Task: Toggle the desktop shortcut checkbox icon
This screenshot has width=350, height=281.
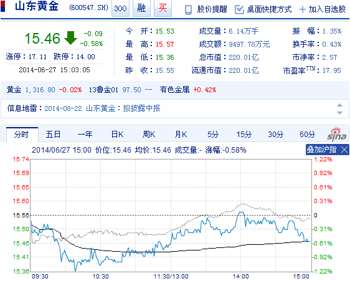Action: (x=240, y=9)
